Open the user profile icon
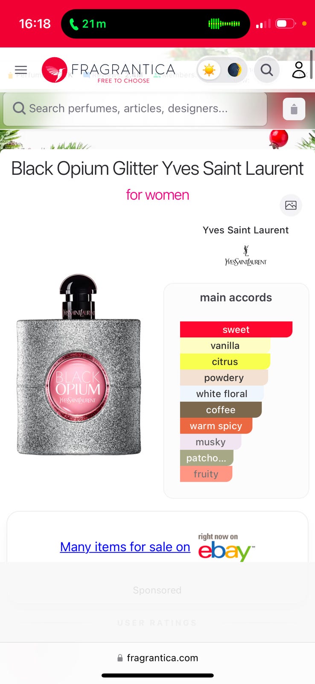315x684 pixels. coord(299,70)
